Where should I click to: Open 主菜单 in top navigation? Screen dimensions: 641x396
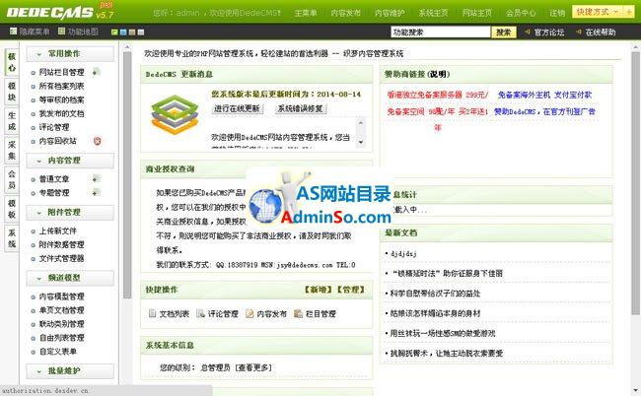tap(306, 13)
